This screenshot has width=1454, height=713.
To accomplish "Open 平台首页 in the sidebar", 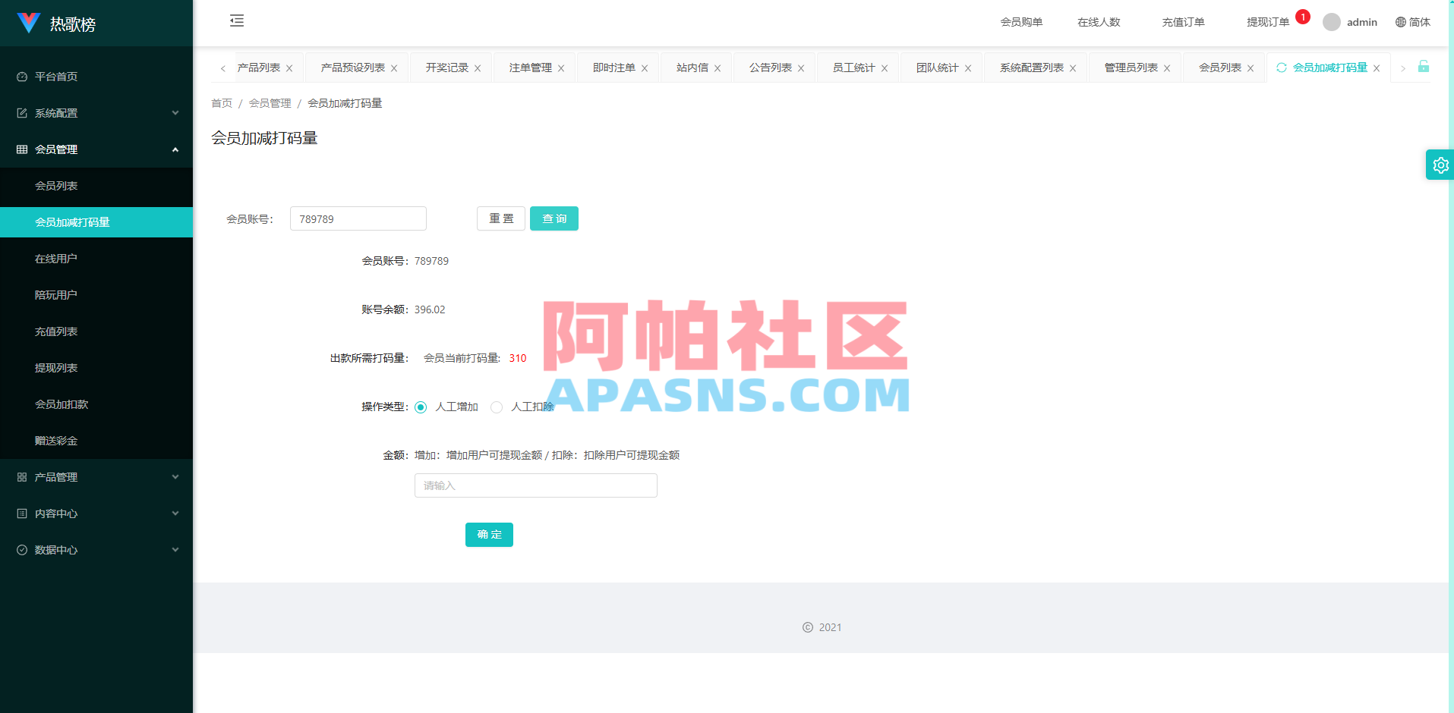I will pos(96,77).
